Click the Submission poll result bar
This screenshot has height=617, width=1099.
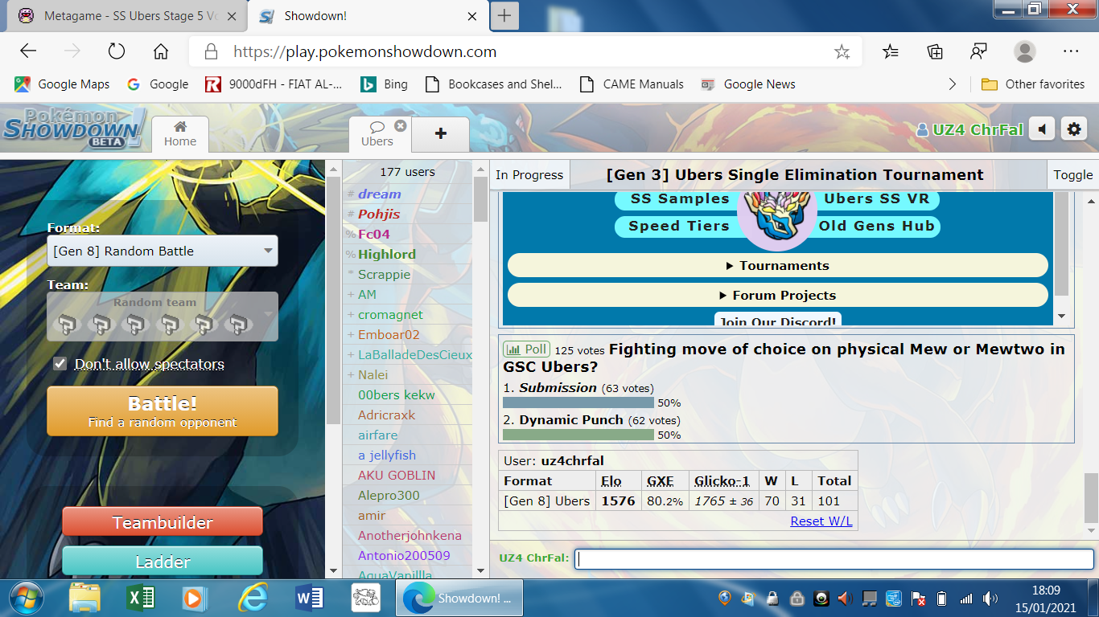[x=578, y=402]
